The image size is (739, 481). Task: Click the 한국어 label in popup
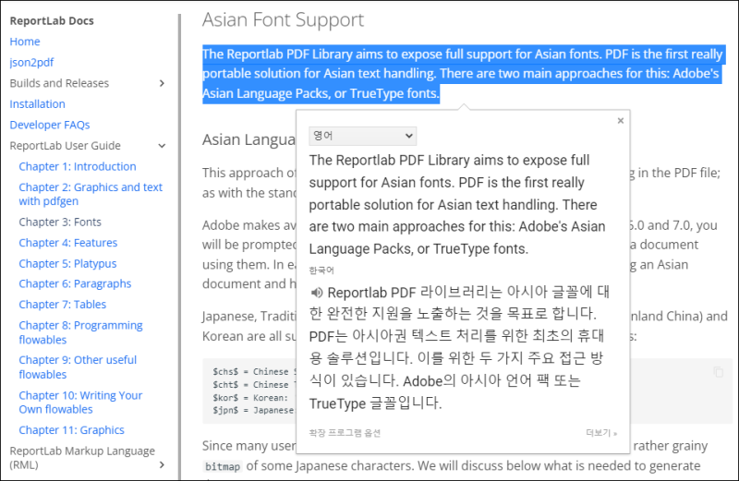coord(321,271)
